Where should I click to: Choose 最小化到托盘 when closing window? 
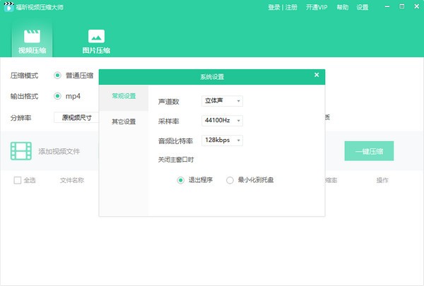click(230, 180)
